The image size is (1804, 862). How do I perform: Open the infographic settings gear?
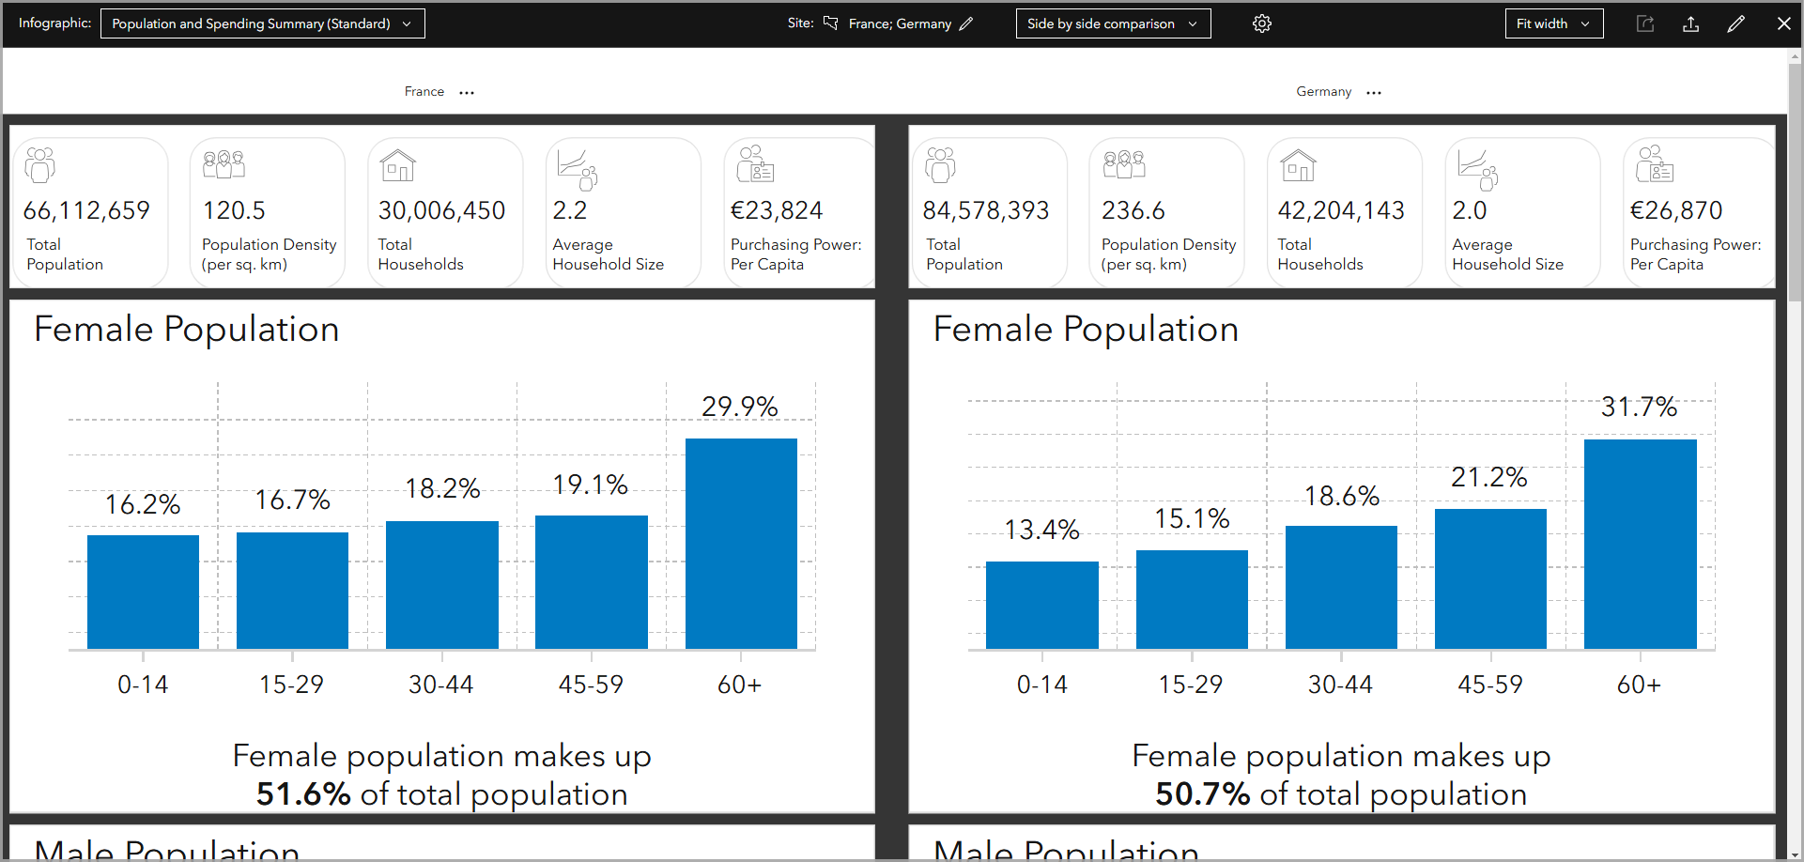[1262, 23]
